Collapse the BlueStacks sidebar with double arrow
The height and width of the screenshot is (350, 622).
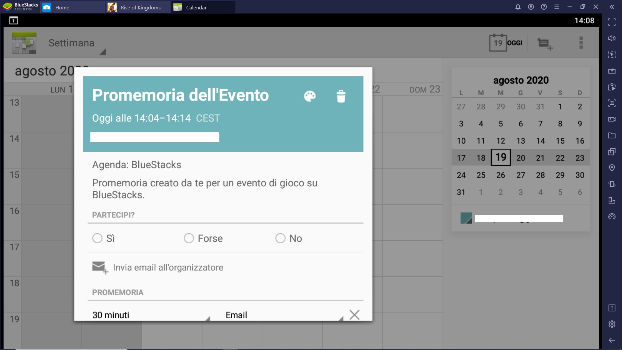coord(612,7)
